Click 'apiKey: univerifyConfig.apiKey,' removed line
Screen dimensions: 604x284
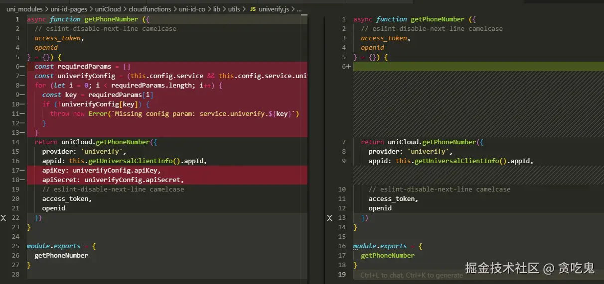point(102,171)
